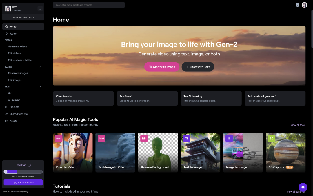Click the TI badge icon
Viewport: 313px width, 196px height.
186,139
